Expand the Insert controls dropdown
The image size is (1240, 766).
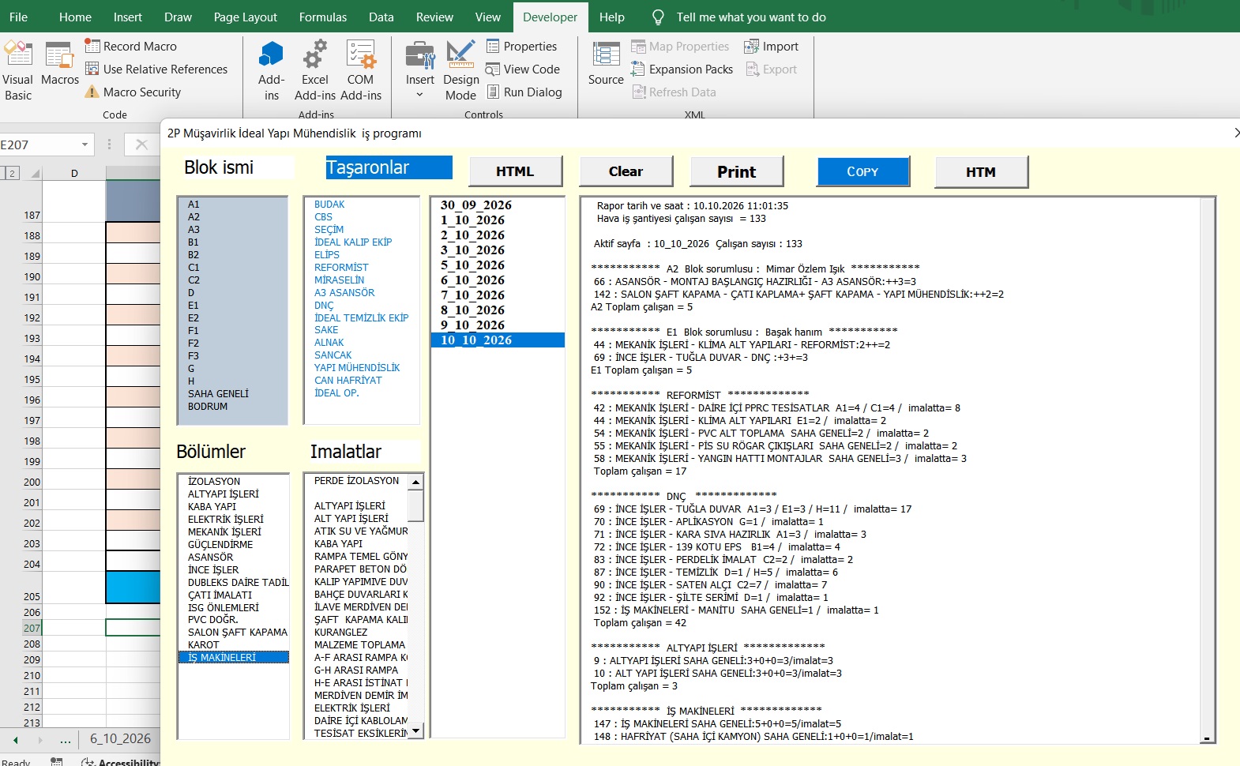point(420,95)
